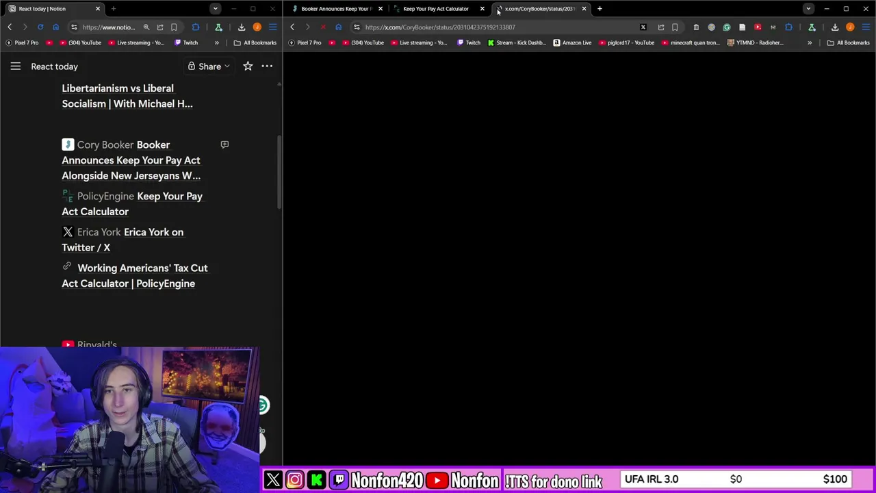Bookmark the x.com page from address bar
The height and width of the screenshot is (493, 876).
pos(675,27)
